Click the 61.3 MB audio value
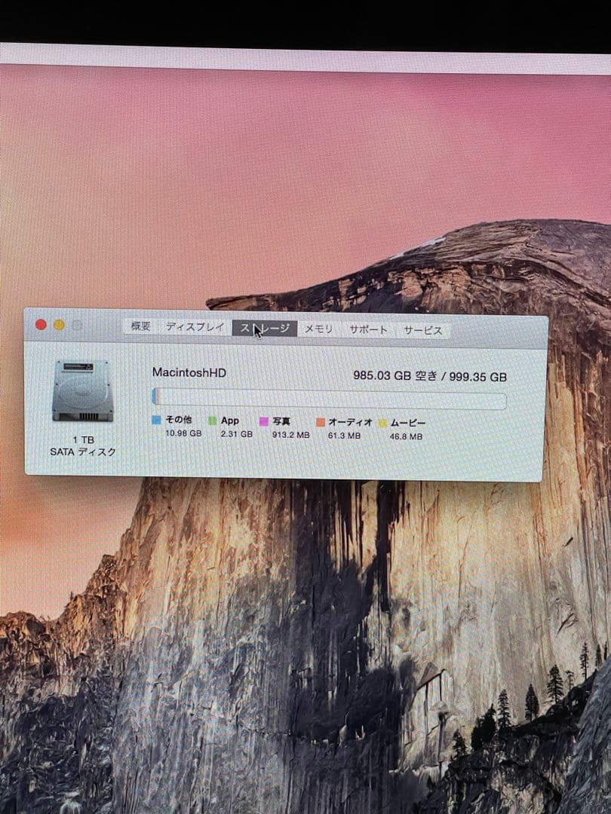This screenshot has height=814, width=611. coord(344,435)
